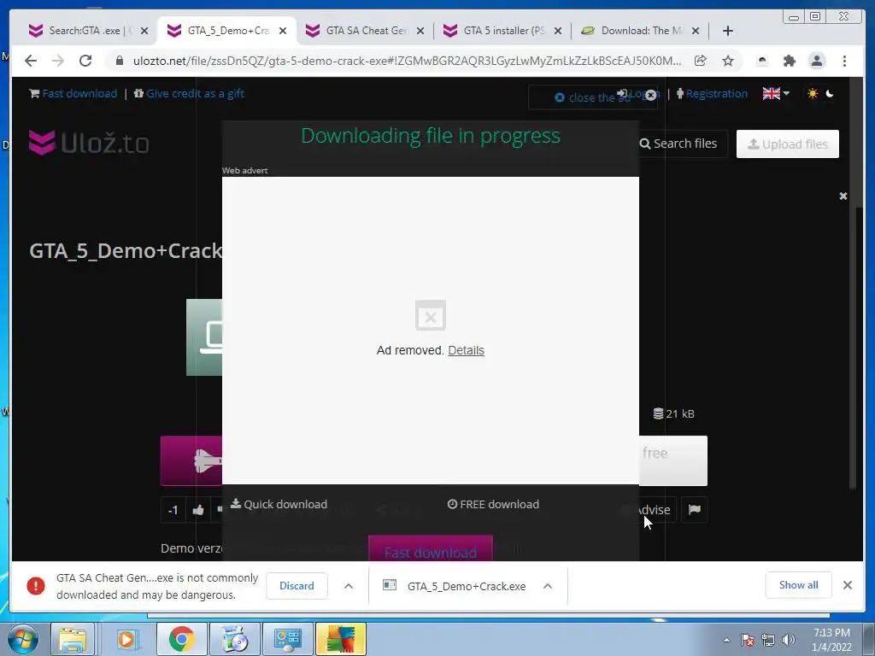
Task: Click Quick download option
Action: point(279,504)
